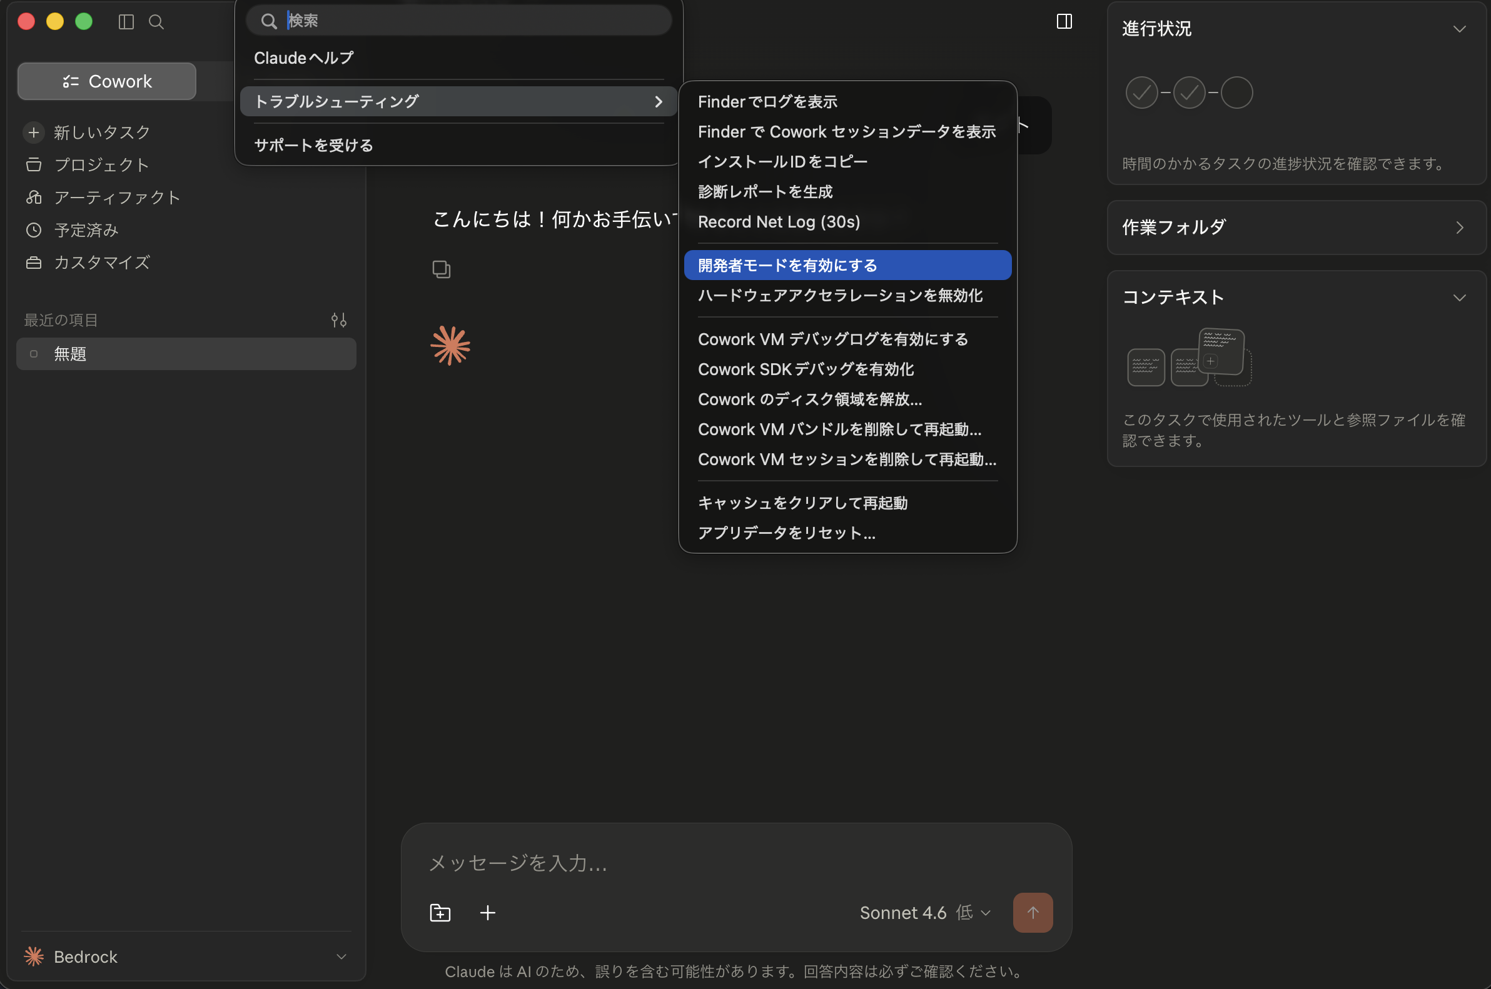Toggle ハードウェアアクセラレーションを無効化

[847, 295]
